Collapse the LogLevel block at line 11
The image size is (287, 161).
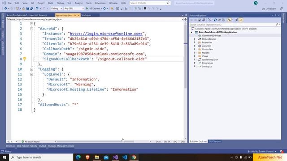tap(31, 74)
